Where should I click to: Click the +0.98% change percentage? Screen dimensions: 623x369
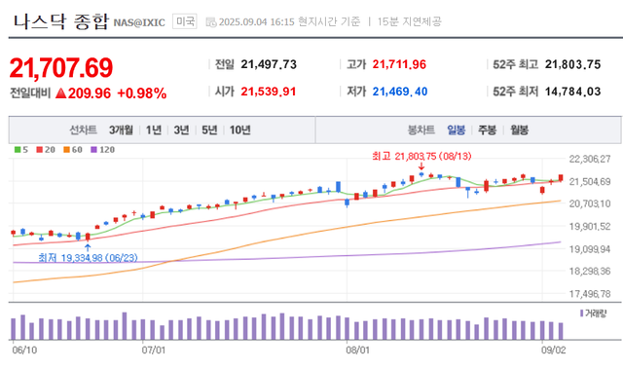coord(142,93)
